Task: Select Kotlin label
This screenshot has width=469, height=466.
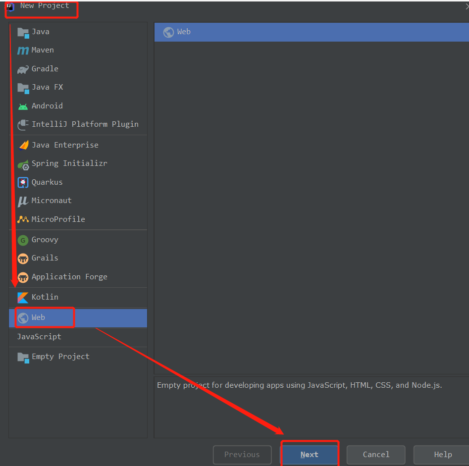Action: (45, 297)
